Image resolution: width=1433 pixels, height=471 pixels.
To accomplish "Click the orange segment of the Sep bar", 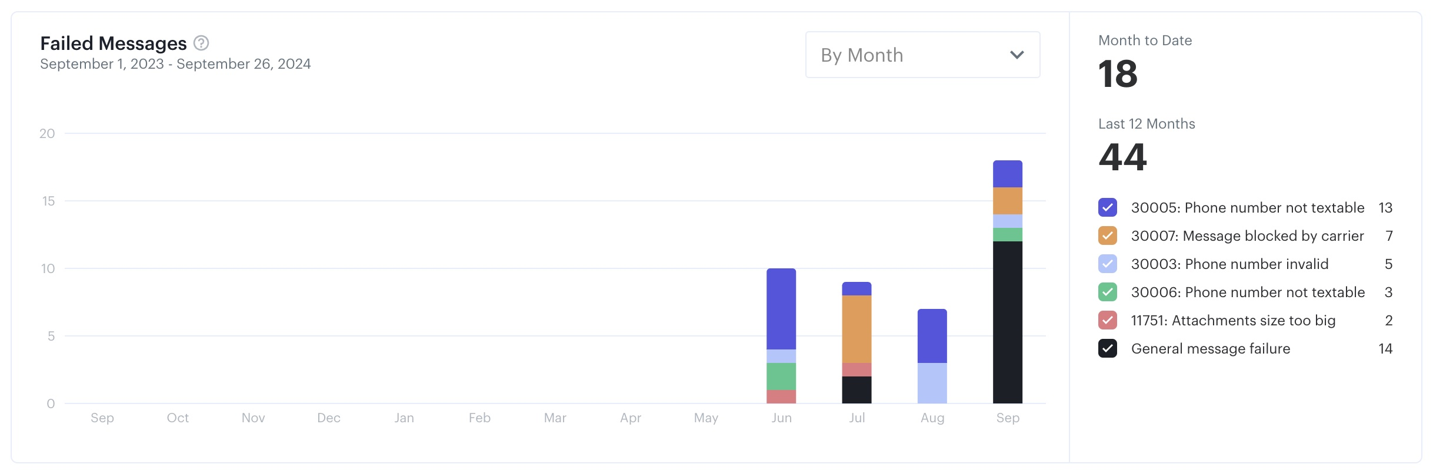I will click(x=1007, y=201).
